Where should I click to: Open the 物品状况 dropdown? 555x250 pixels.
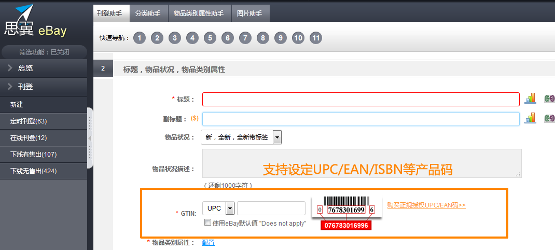[x=241, y=137]
